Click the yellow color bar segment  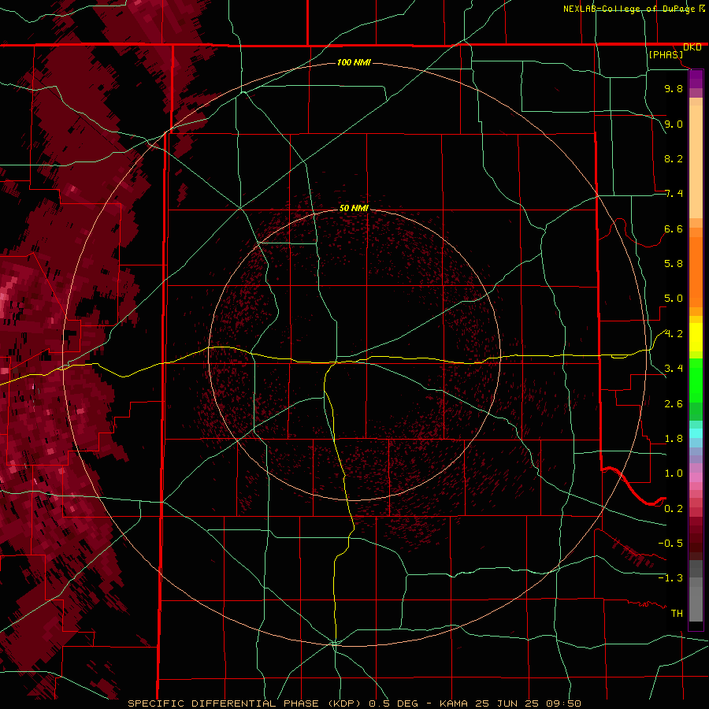pyautogui.click(x=696, y=337)
